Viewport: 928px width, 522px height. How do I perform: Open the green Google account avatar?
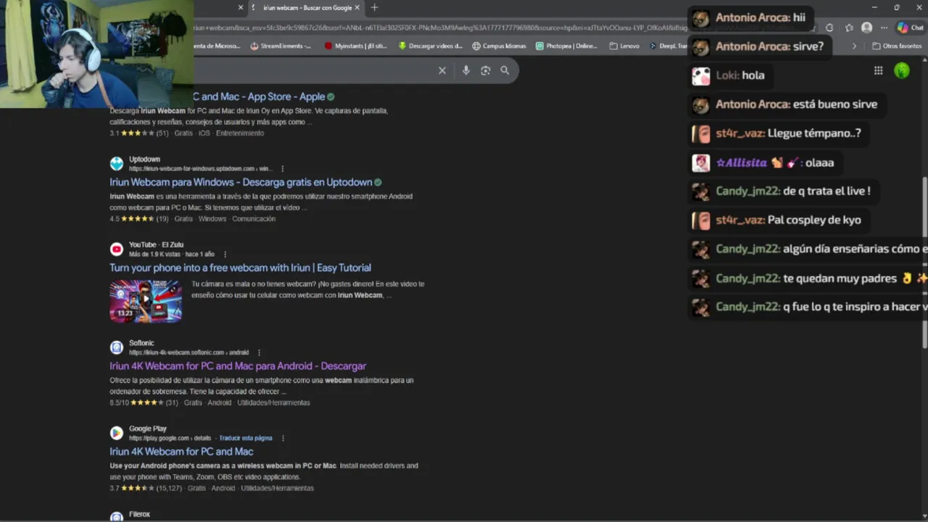click(x=902, y=70)
